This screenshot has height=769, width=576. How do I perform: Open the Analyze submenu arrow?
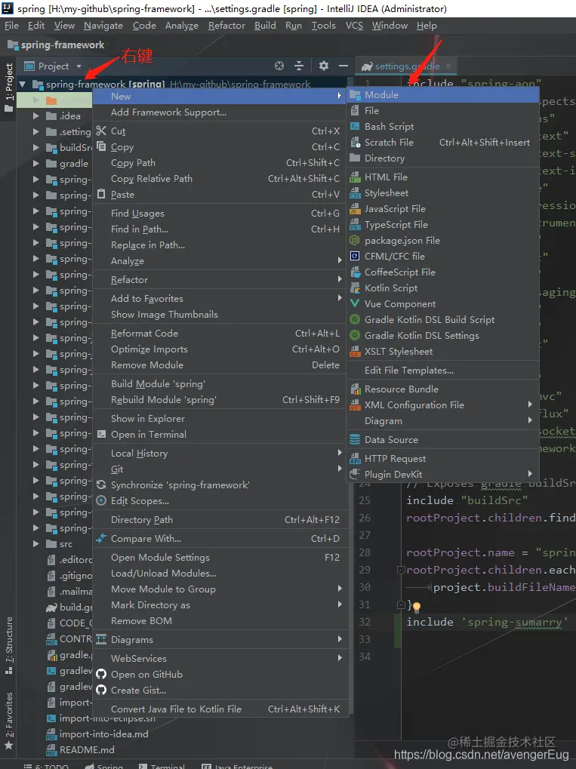coord(340,260)
